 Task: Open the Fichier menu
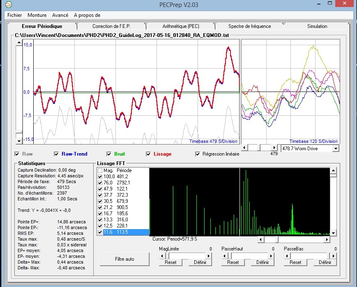[x=14, y=15]
